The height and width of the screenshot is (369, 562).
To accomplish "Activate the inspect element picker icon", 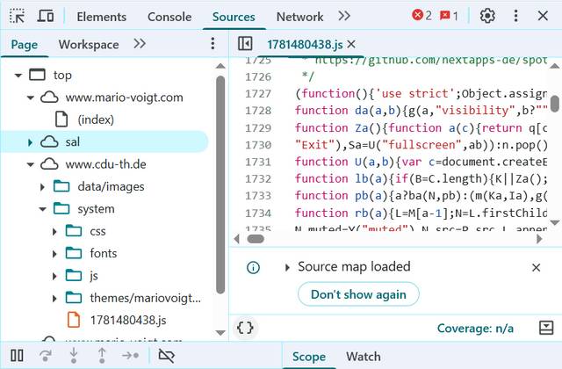I will click(x=17, y=16).
